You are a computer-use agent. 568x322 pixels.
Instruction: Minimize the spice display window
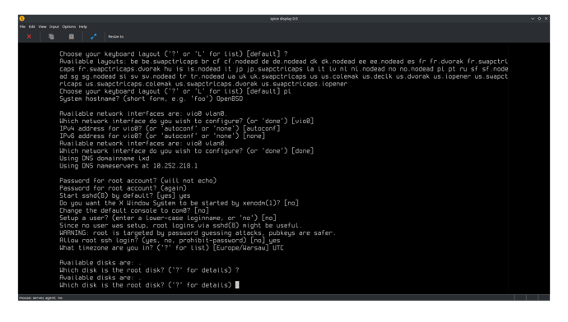pyautogui.click(x=533, y=18)
